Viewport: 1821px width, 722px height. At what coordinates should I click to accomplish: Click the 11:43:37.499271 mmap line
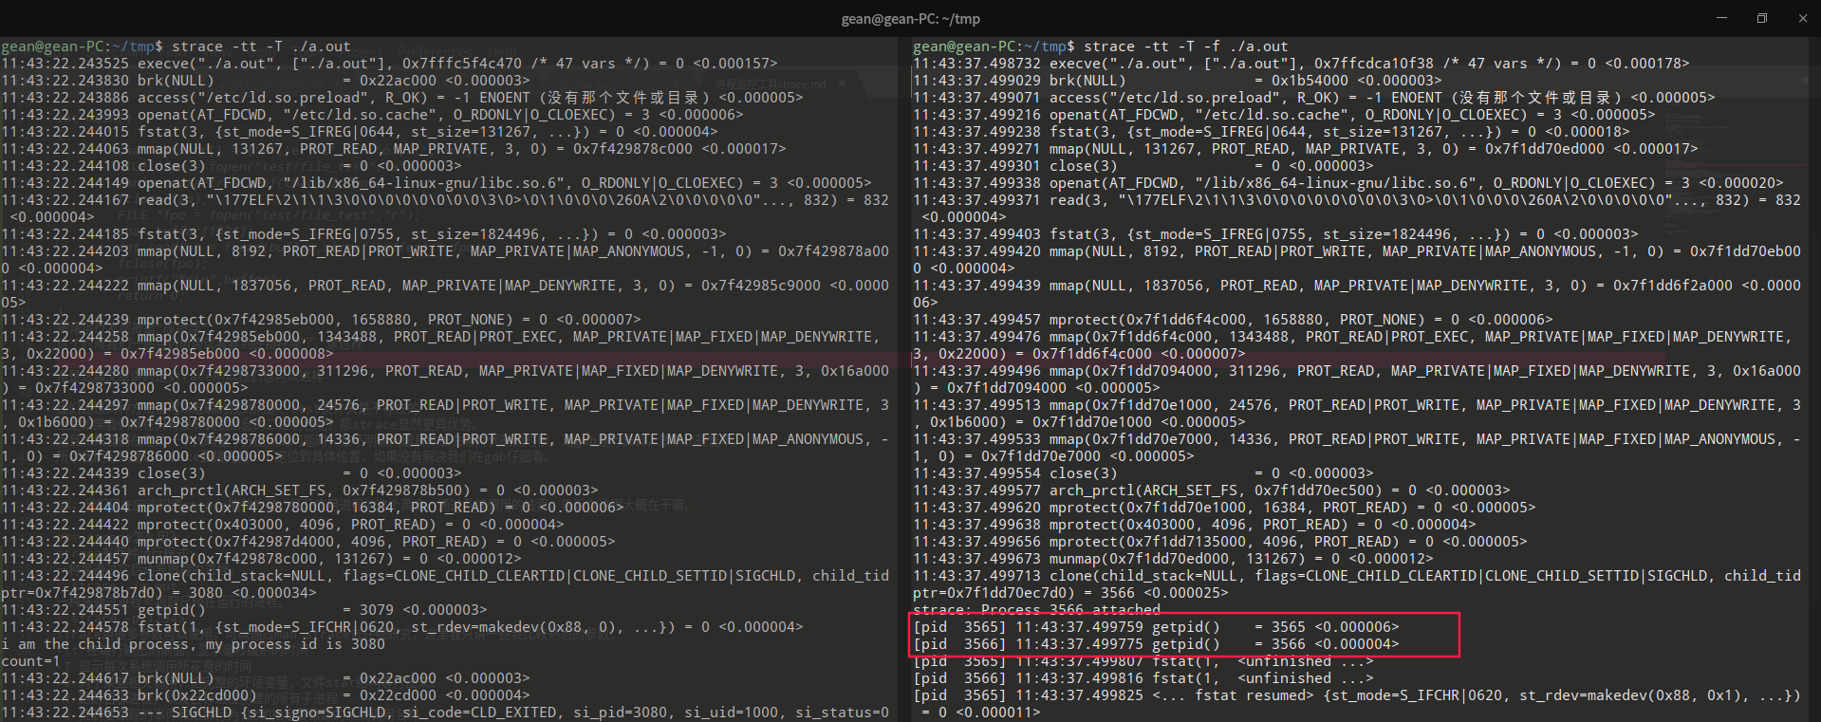pos(1306,149)
